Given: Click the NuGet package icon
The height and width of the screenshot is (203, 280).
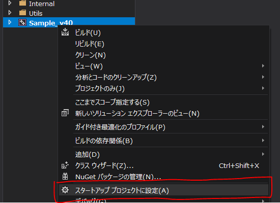Looking at the screenshot, I should (x=65, y=176).
